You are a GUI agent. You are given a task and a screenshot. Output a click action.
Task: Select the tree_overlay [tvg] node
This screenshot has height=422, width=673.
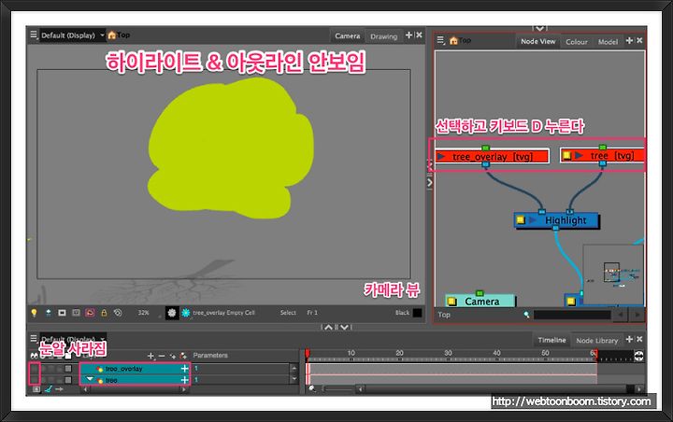[492, 157]
